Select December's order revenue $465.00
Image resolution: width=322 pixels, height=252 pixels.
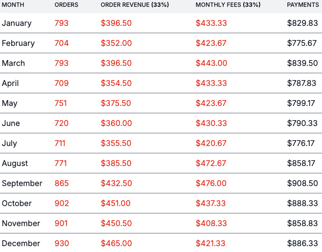116,243
